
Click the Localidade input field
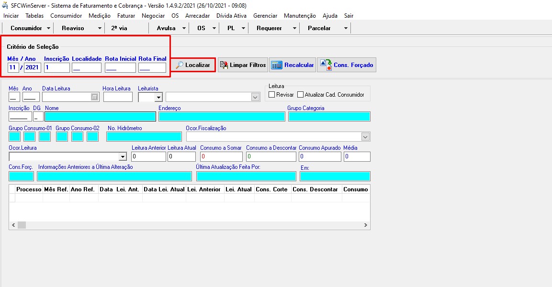tap(86, 68)
